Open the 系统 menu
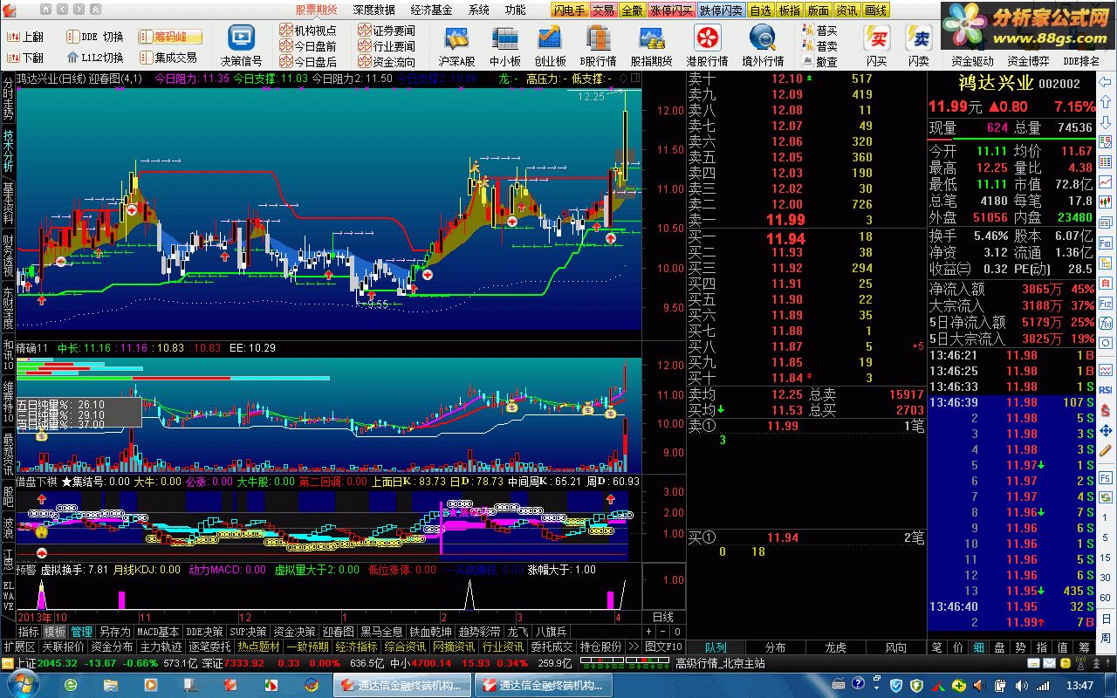 (x=478, y=10)
